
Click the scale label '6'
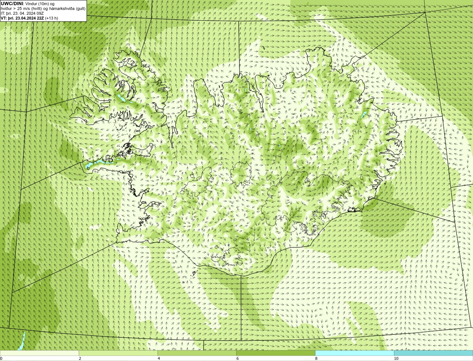coord(238,358)
